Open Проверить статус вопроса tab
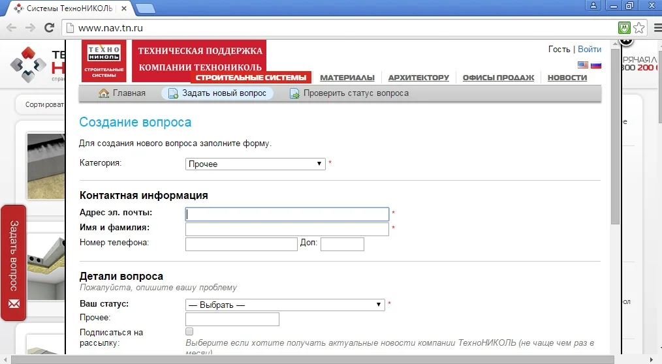Image resolution: width=662 pixels, height=364 pixels. [349, 93]
